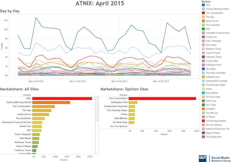Select the Daily Telegraph marketshare bar

tap(36, 134)
